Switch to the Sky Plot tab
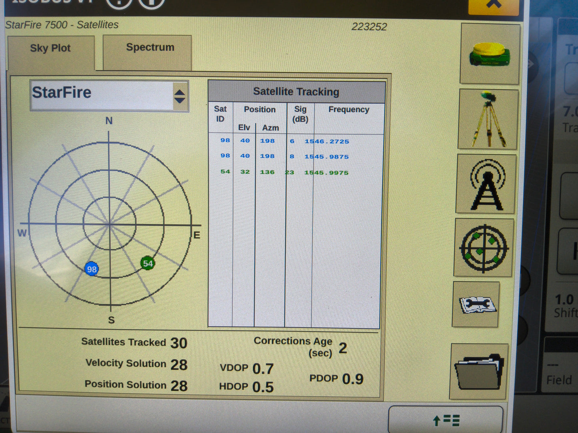The height and width of the screenshot is (433, 578). point(51,52)
